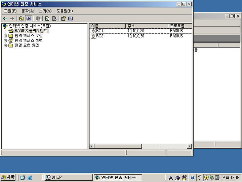Image resolution: width=242 pixels, height=182 pixels.
Task: Toggle the Show/Hide console tree icon
Action: click(x=29, y=19)
